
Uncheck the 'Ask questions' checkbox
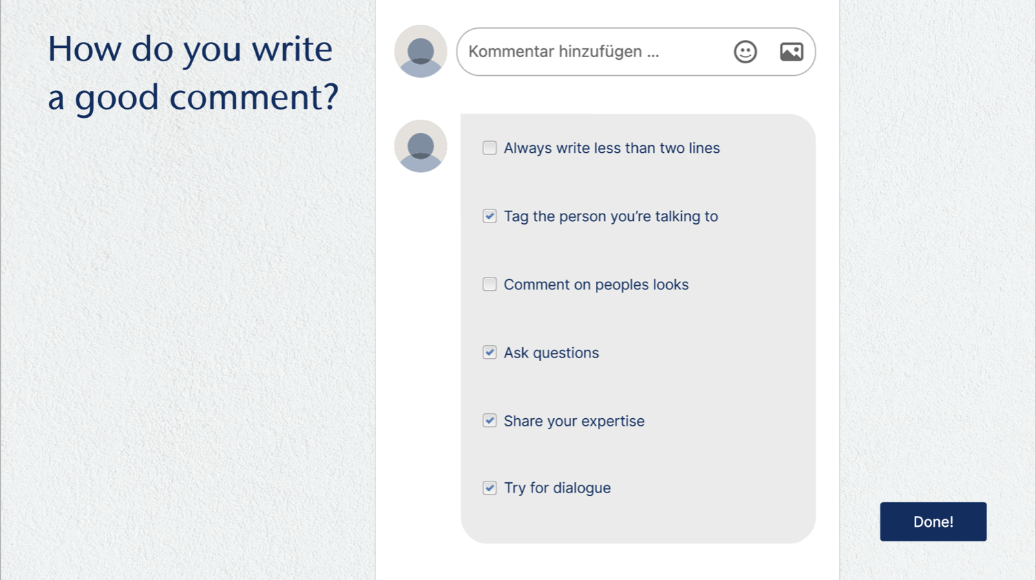(490, 353)
